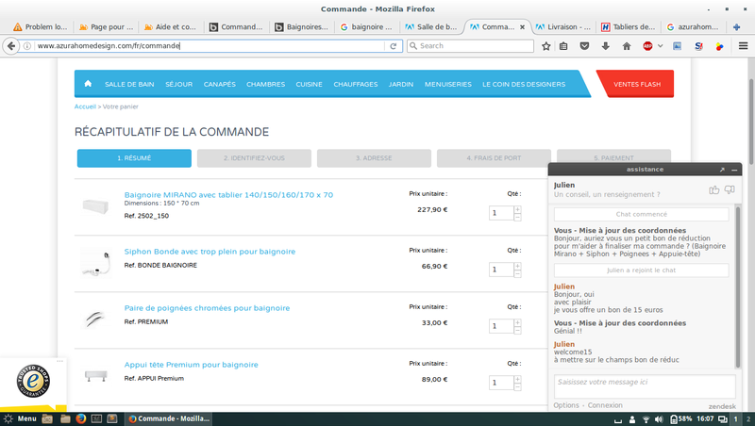Close the Commande browser tab
755x426 pixels.
tap(523, 27)
